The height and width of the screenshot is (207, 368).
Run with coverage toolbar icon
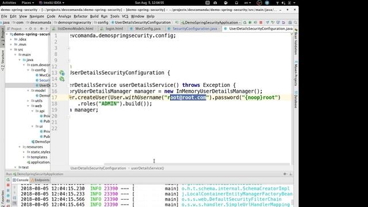coord(255,22)
